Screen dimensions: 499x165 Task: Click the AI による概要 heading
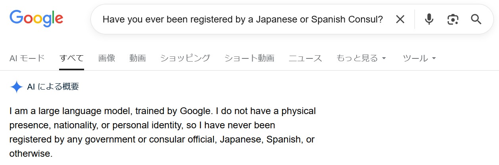[x=53, y=87]
